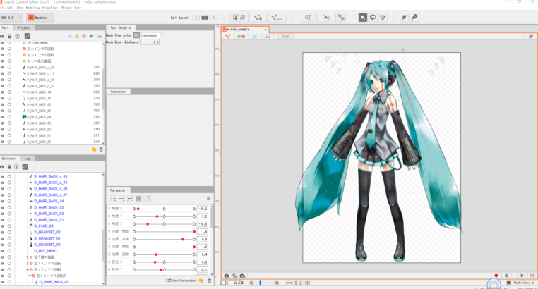Open the Animation menu
The height and width of the screenshot is (289, 538).
pyautogui.click(x=49, y=8)
